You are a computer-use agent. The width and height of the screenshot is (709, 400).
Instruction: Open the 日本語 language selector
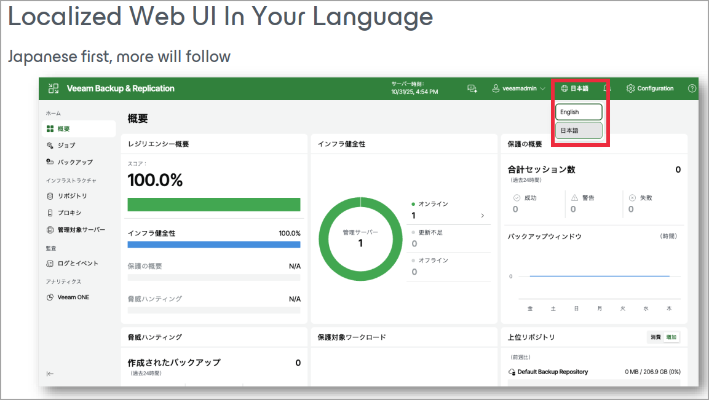(x=574, y=88)
